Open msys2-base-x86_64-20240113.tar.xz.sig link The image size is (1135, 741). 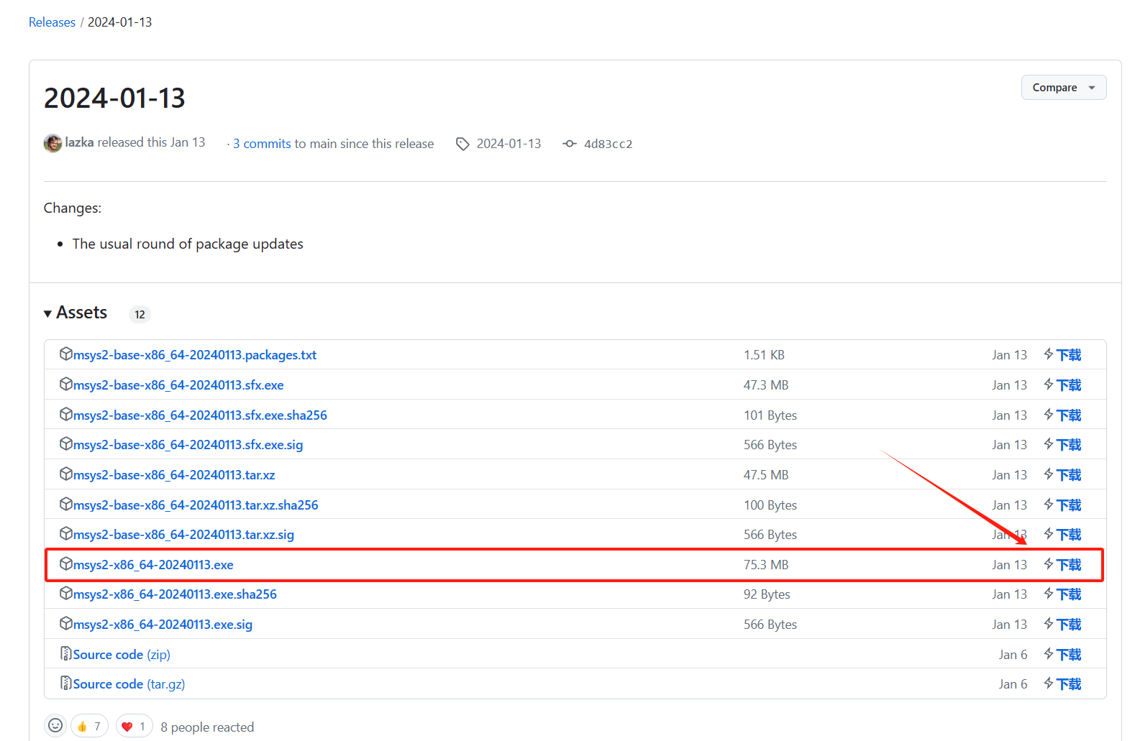[183, 535]
